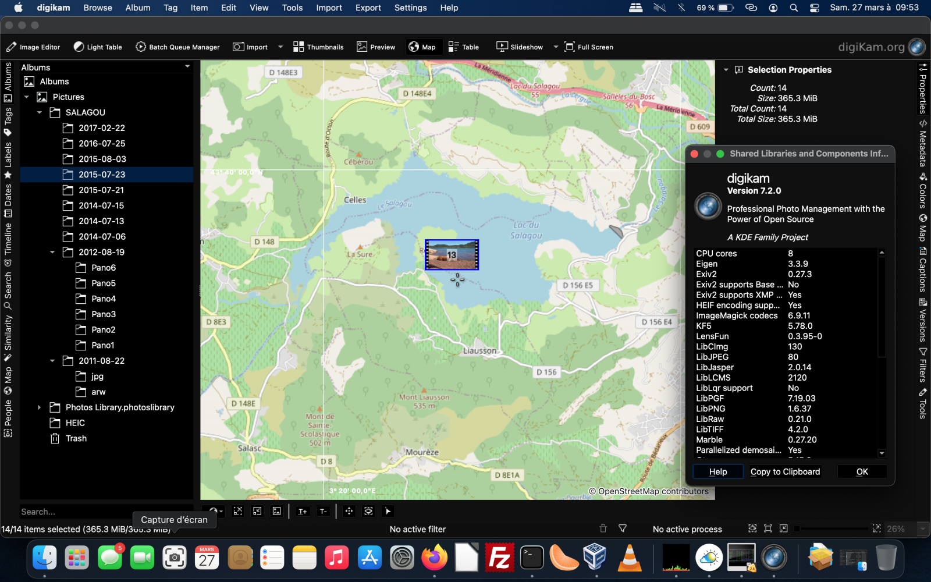Image resolution: width=931 pixels, height=582 pixels.
Task: Expand the Photos Library.photoslibrary entry
Action: (39, 407)
